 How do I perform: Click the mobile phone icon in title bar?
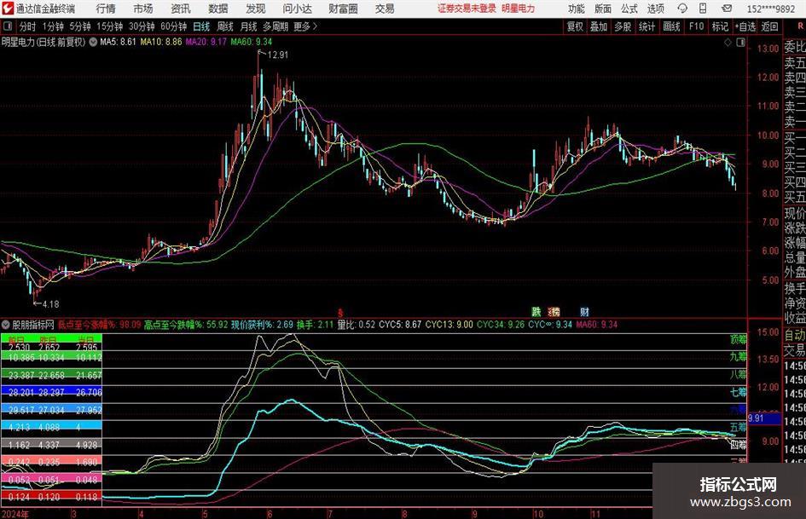(x=703, y=9)
